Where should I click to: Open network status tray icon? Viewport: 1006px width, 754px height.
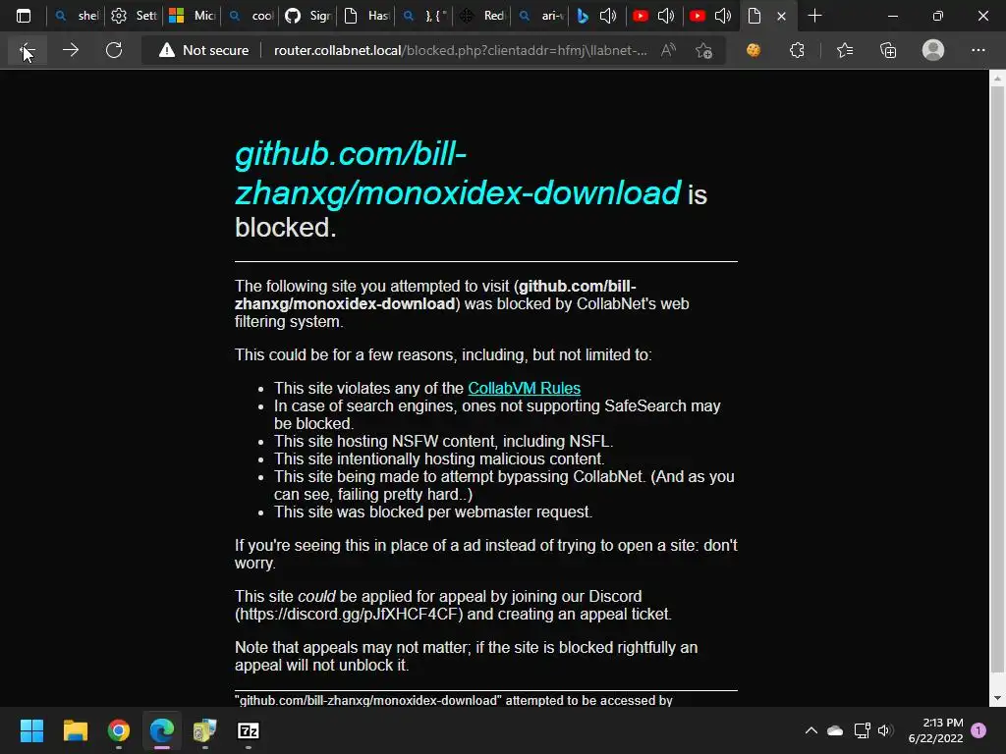(x=862, y=730)
